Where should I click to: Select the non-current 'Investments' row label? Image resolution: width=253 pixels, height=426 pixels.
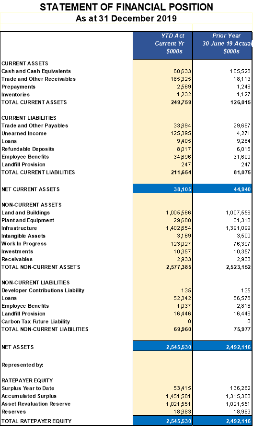coord(17,251)
